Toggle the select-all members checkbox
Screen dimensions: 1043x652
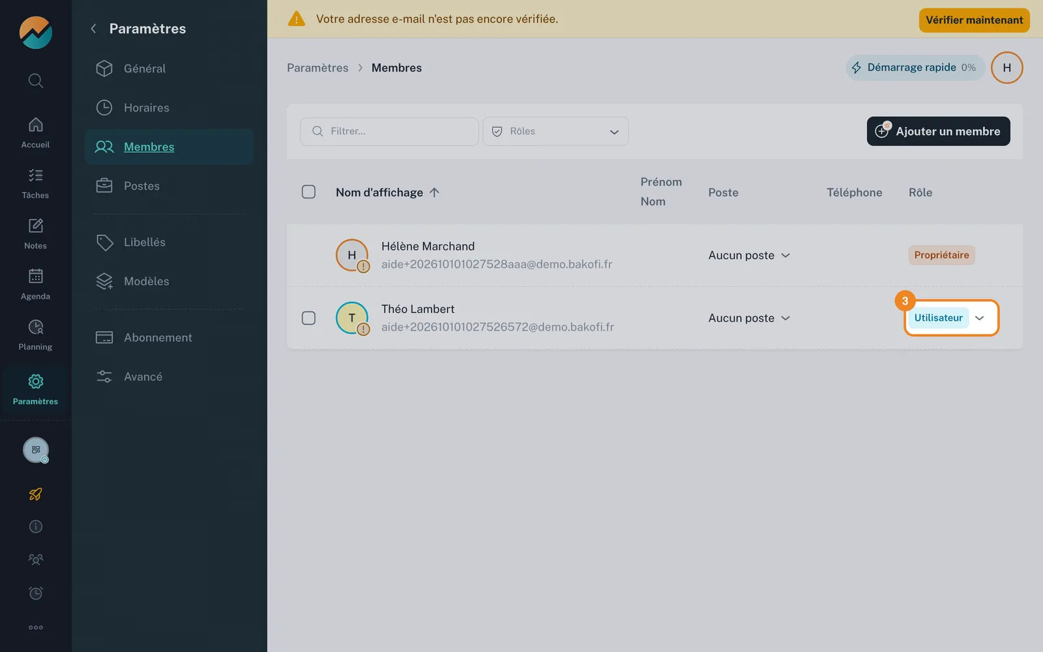pyautogui.click(x=309, y=192)
